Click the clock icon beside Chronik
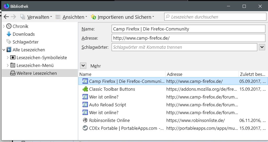 pos(9,26)
